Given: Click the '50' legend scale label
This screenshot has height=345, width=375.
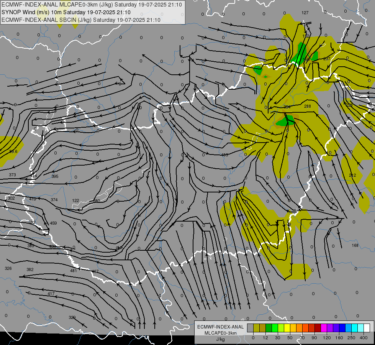Looking at the screenshot, I should (290, 338).
